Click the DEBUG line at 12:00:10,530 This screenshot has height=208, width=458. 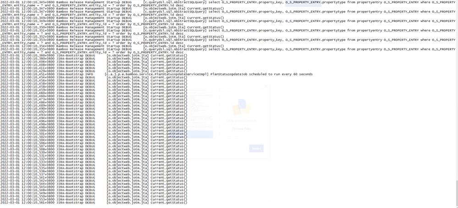point(94,152)
